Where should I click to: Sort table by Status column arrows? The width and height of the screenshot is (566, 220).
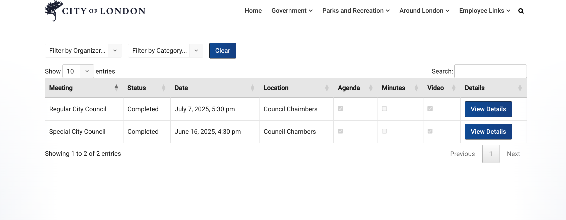click(x=164, y=88)
